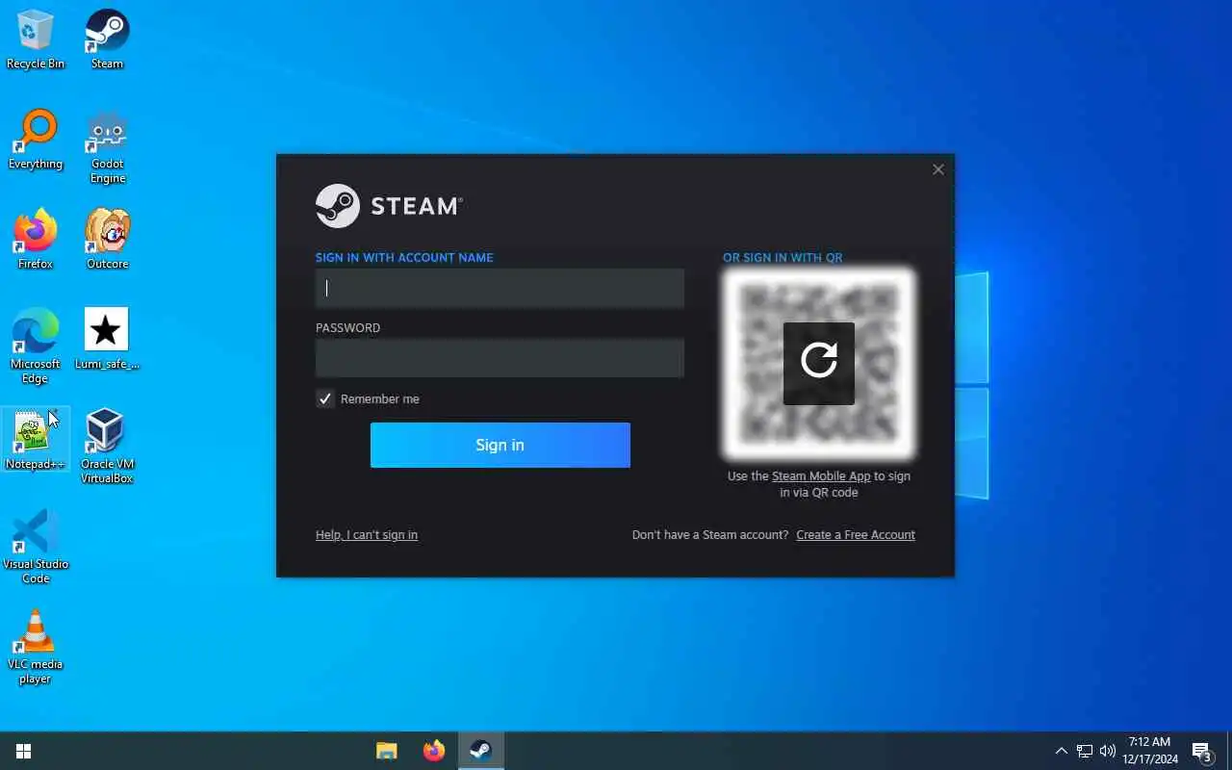Click the blue Sign in button

click(500, 445)
